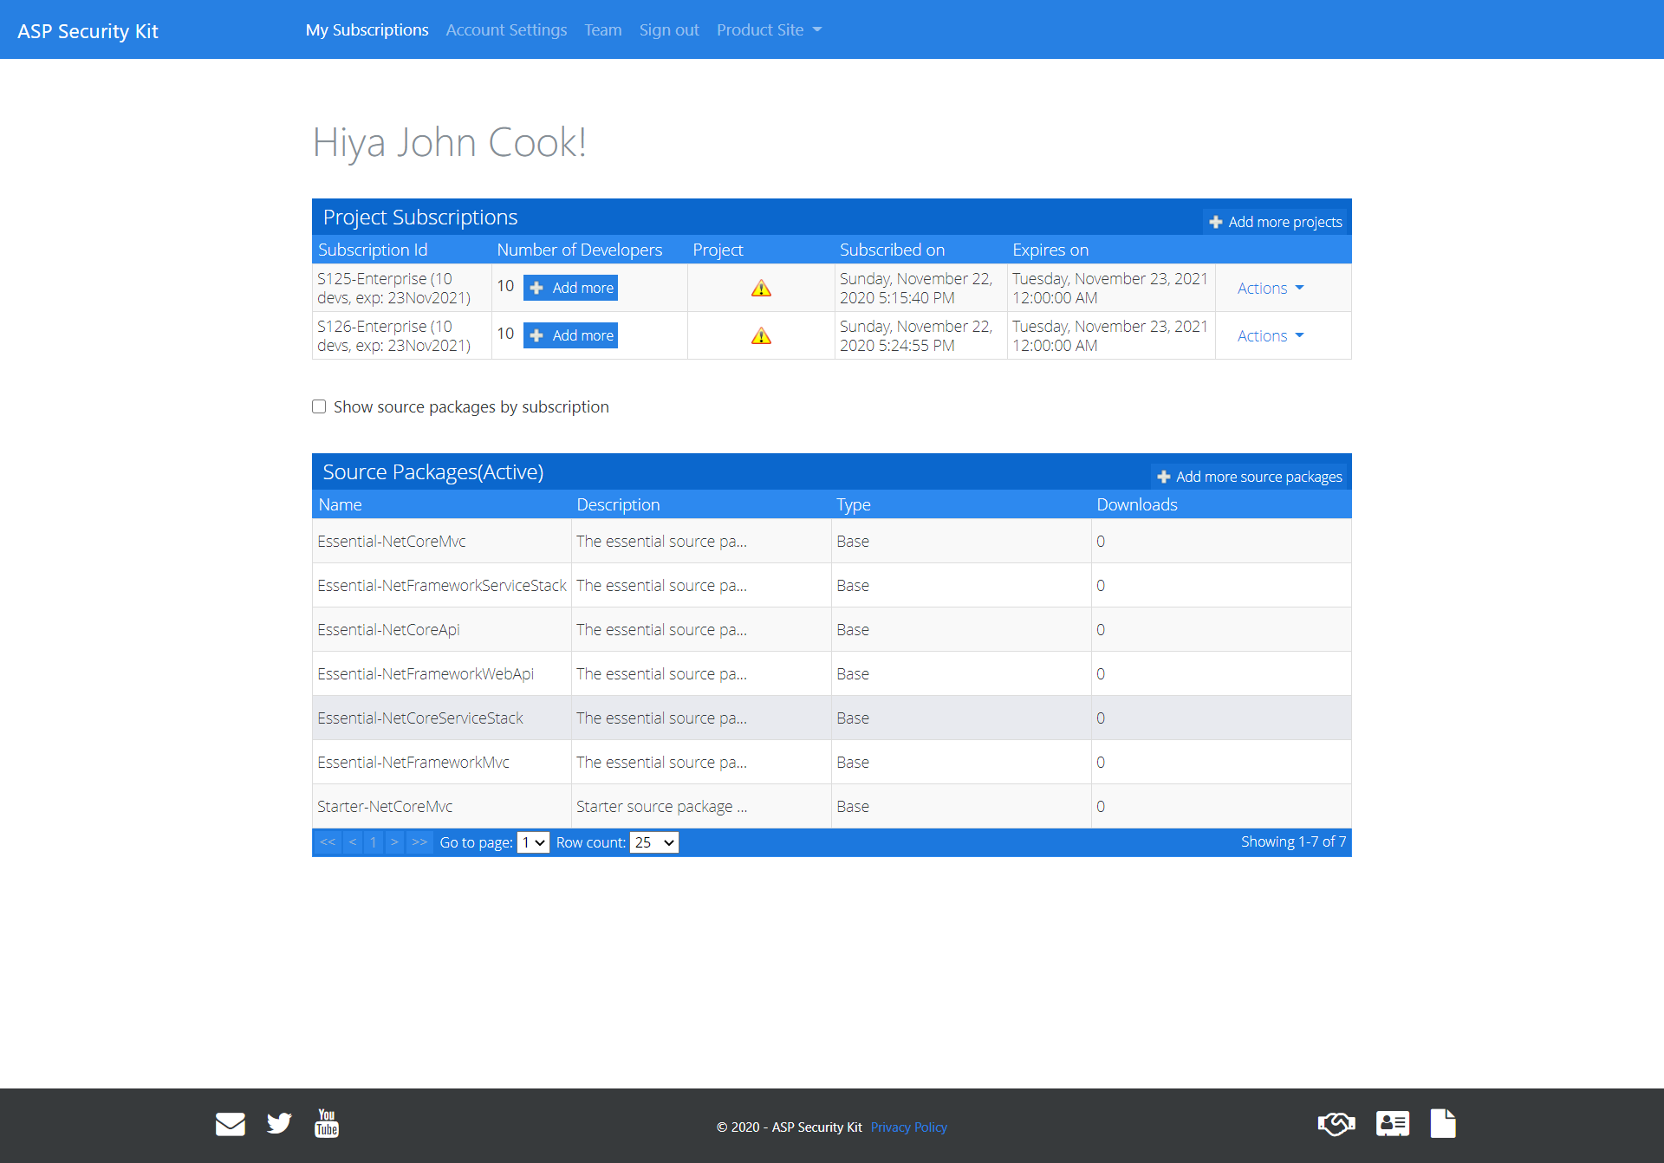Select the Essential-NetCoreServiceStack package name
Image resolution: width=1664 pixels, height=1163 pixels.
click(420, 718)
